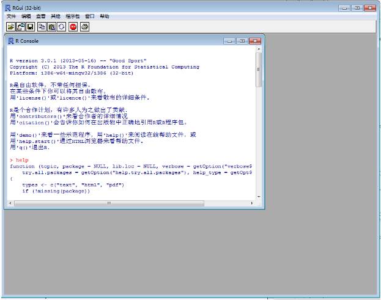Click the "try.all.packages = getOption" line

137,172
